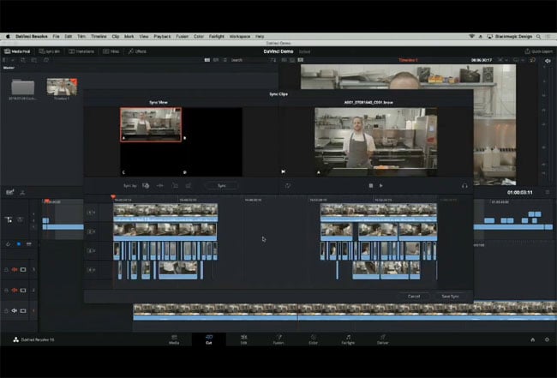This screenshot has height=378, width=557.
Task: Click the Sync button in Sync Clips dialog
Action: click(222, 185)
